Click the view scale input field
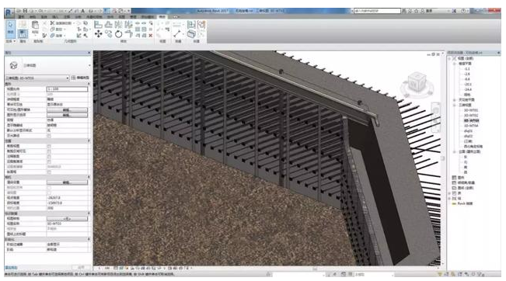 67,89
